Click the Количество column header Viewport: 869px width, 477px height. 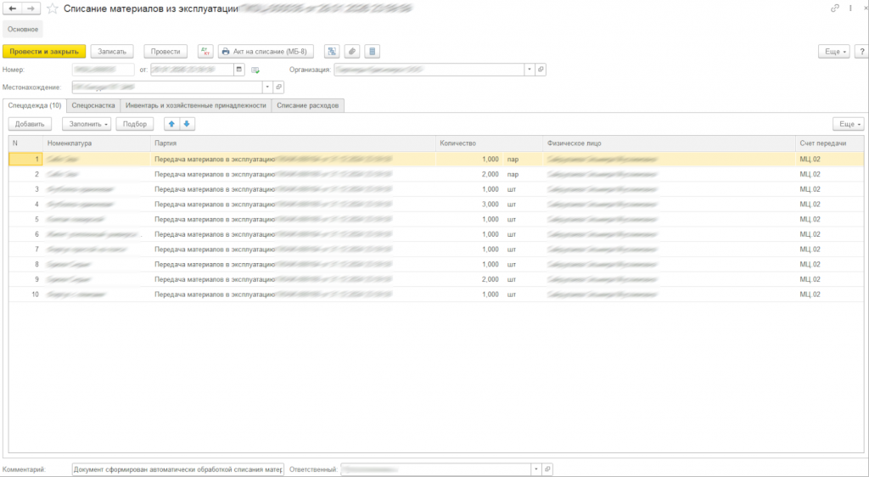pyautogui.click(x=489, y=143)
